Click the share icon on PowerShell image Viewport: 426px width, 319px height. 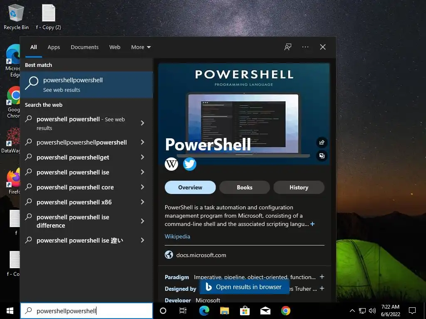tap(322, 142)
